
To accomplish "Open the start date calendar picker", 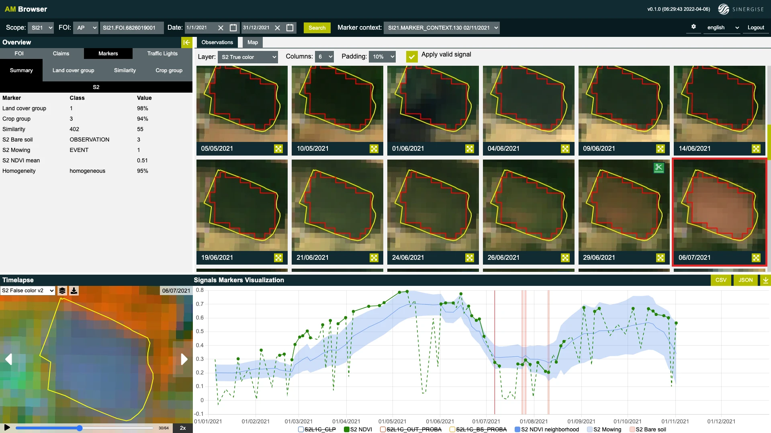I will pos(233,28).
